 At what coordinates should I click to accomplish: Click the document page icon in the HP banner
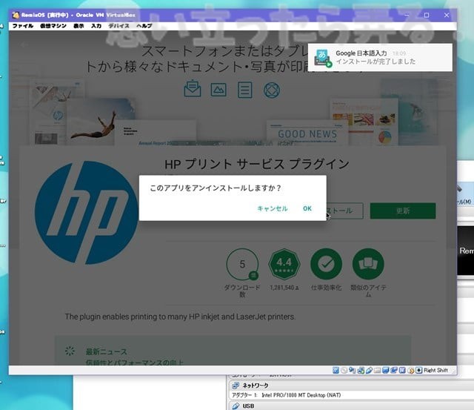[245, 90]
